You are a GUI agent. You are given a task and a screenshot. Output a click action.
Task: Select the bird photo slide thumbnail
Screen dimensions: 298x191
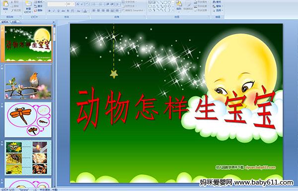click(28, 82)
